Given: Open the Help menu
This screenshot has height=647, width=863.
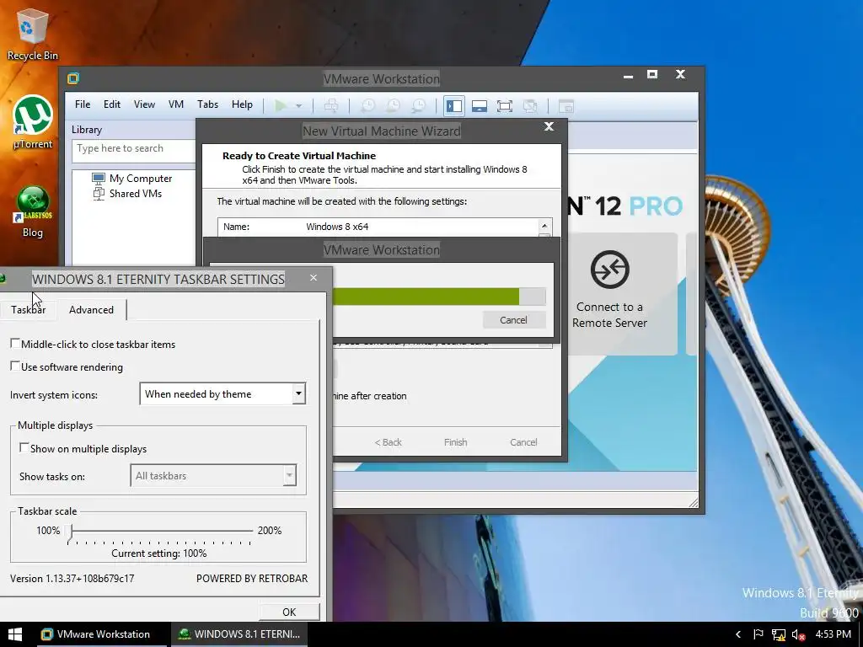Looking at the screenshot, I should pyautogui.click(x=242, y=104).
